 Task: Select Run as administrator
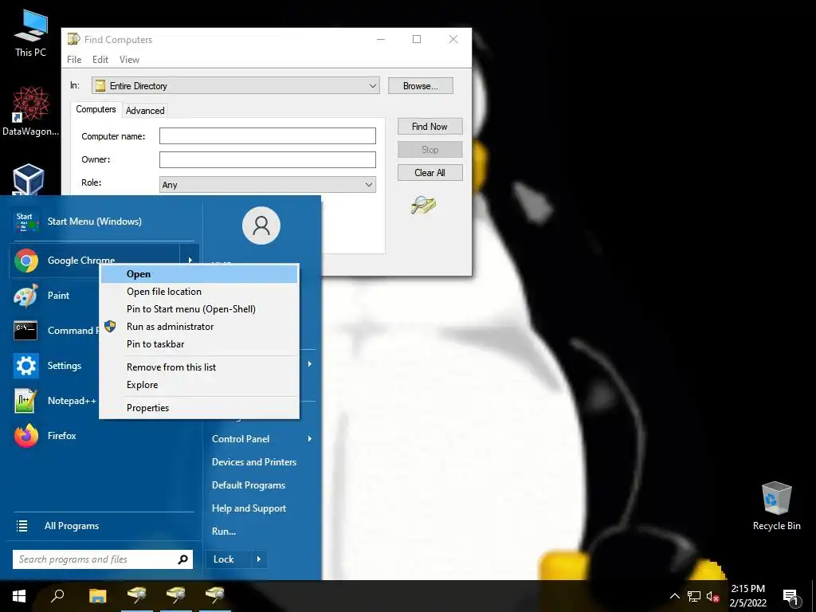click(x=199, y=327)
